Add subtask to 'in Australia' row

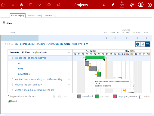[x=69, y=74]
